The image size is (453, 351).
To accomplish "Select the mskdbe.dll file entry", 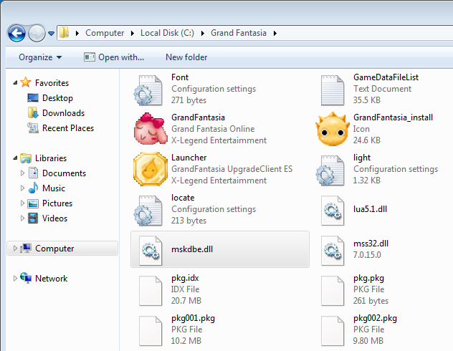I will pos(189,249).
